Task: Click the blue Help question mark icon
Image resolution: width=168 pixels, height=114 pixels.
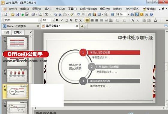Action: (151, 14)
